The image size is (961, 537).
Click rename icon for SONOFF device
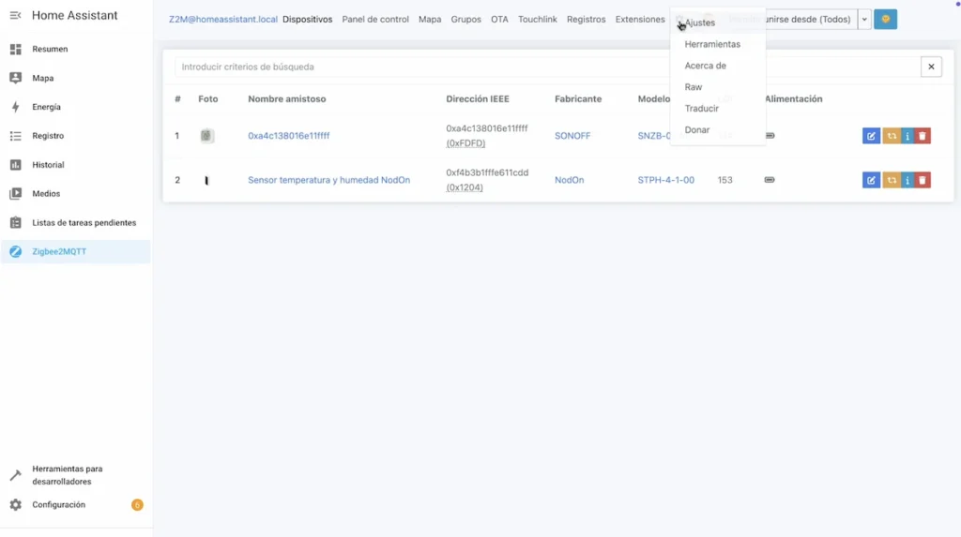point(870,136)
